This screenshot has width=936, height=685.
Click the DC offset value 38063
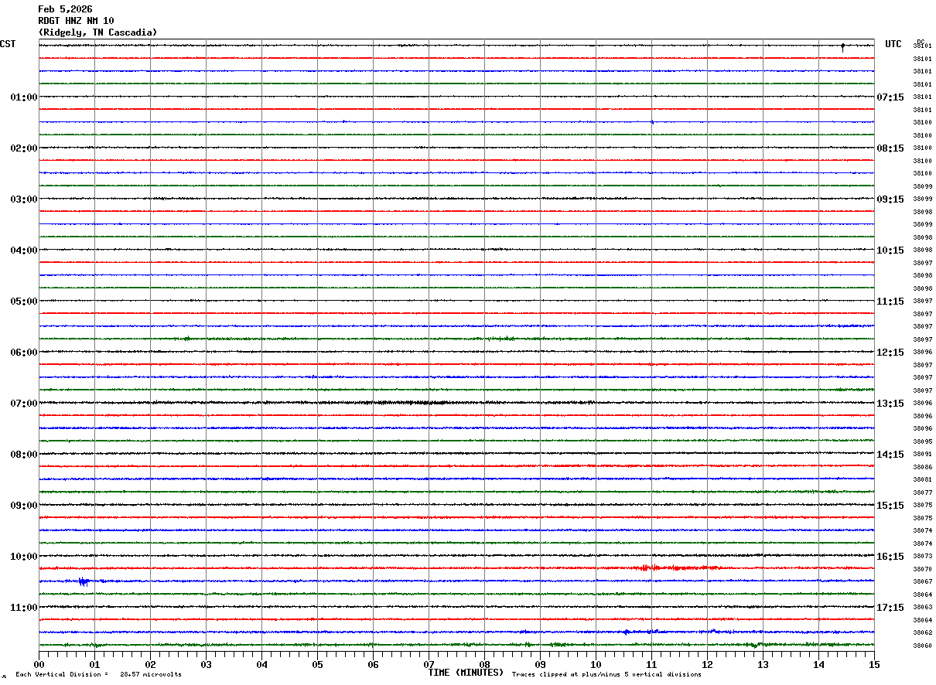pyautogui.click(x=922, y=608)
